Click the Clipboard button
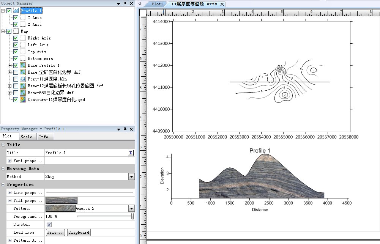380x244 pixels. click(x=79, y=232)
